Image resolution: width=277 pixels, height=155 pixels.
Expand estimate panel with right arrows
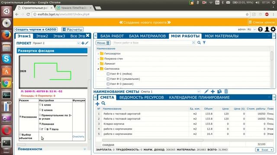(274, 97)
